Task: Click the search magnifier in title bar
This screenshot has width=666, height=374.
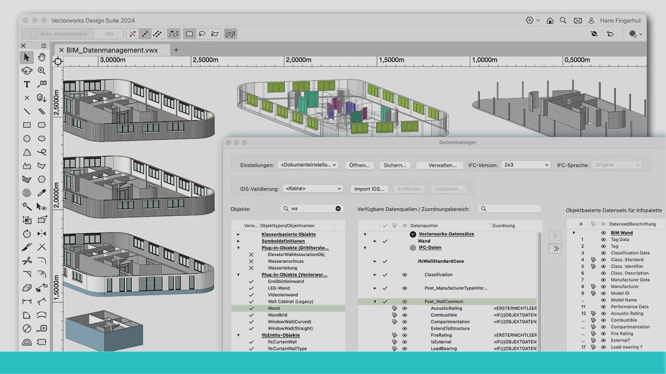Action: [563, 20]
